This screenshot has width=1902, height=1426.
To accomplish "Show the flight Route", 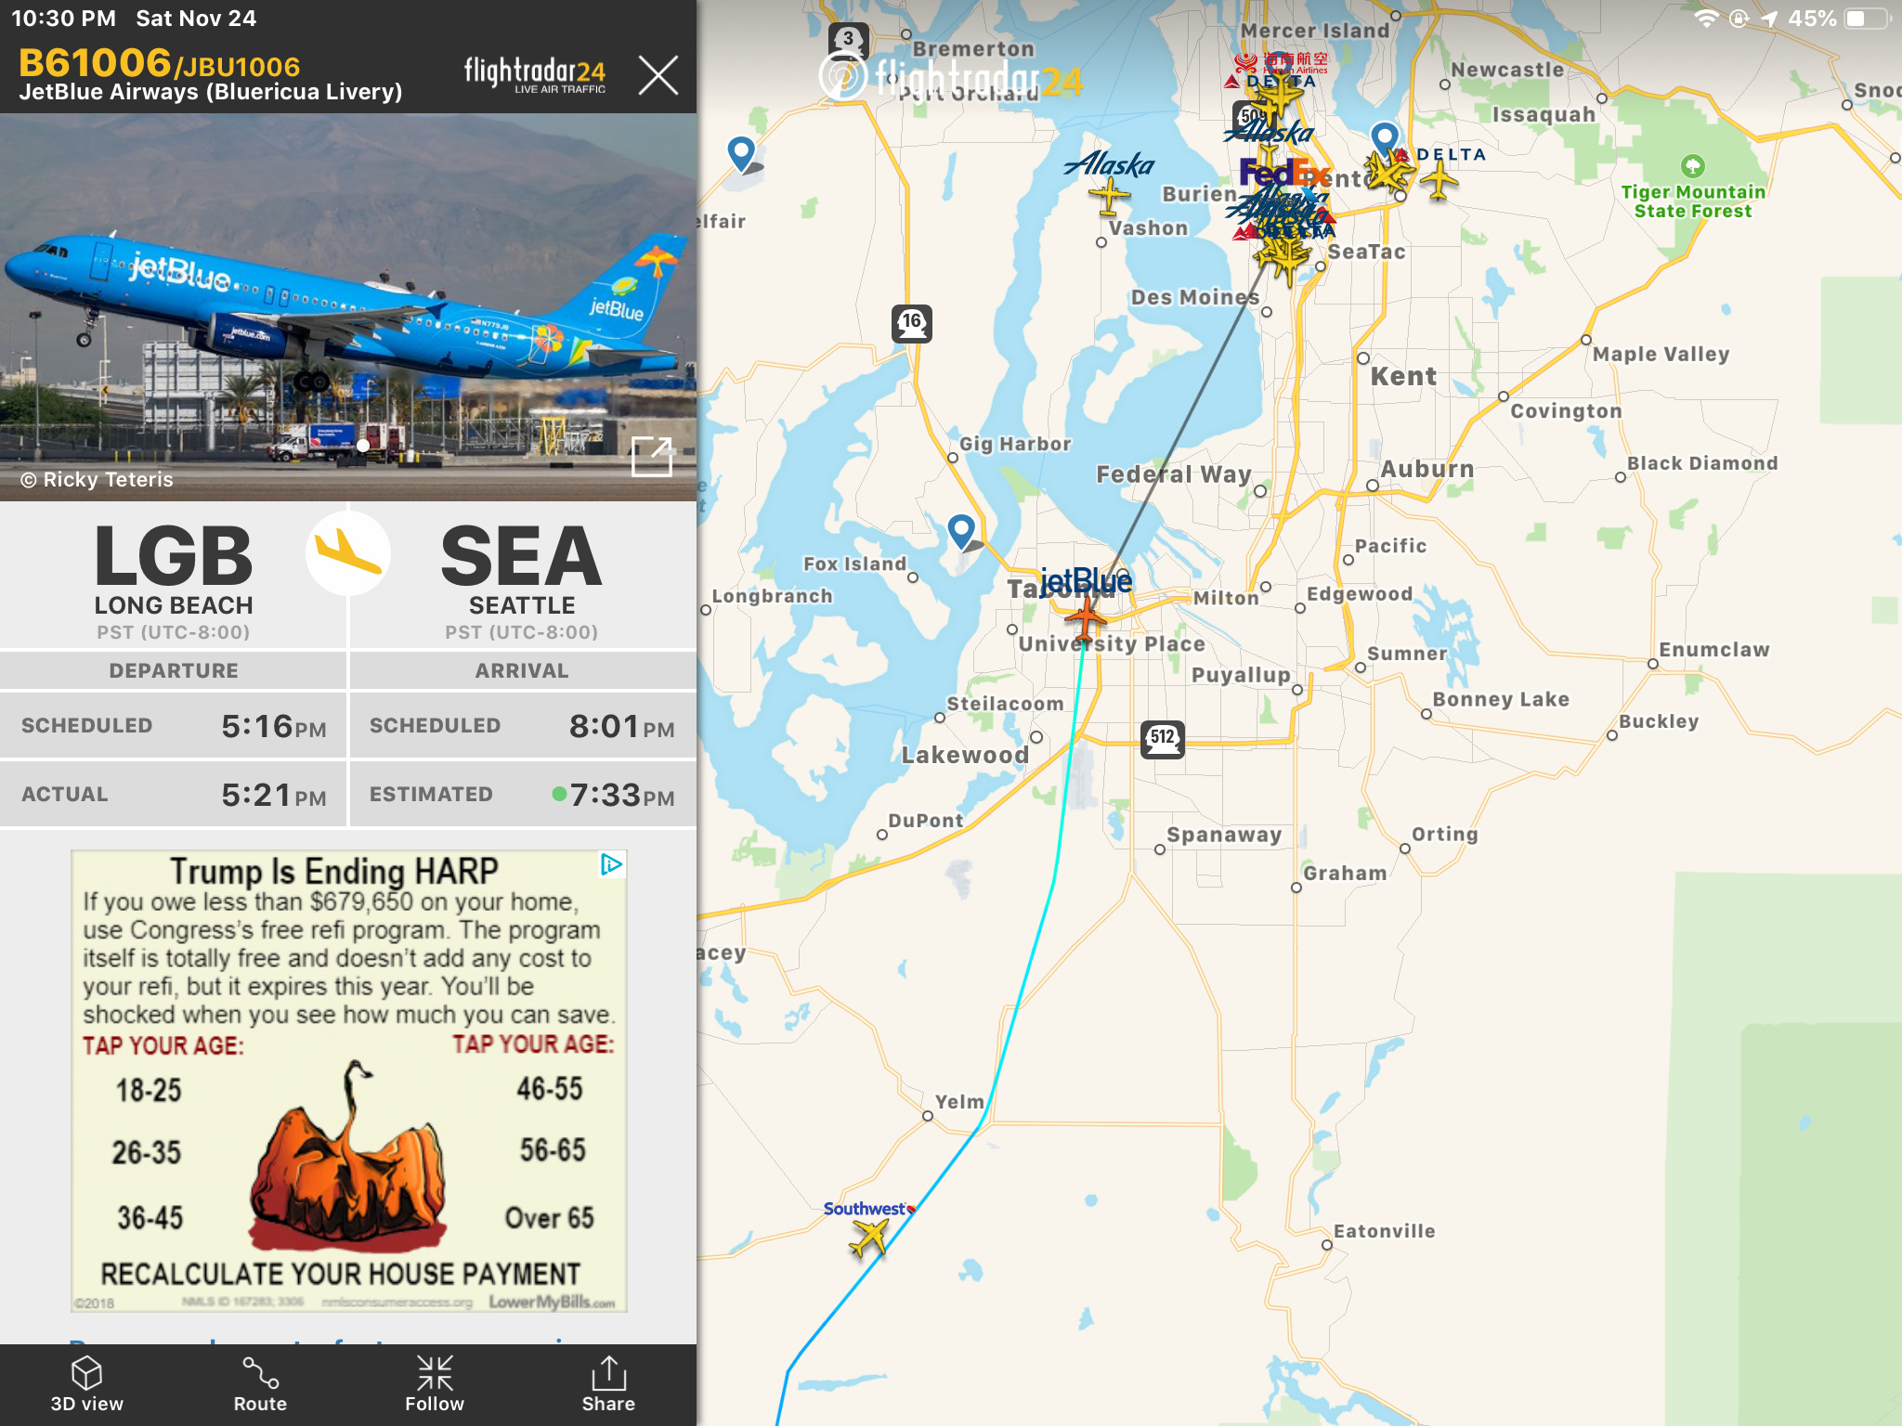I will tap(260, 1373).
